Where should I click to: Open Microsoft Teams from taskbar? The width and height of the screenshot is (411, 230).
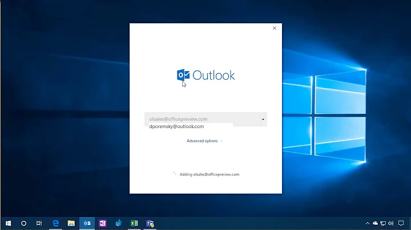150,224
